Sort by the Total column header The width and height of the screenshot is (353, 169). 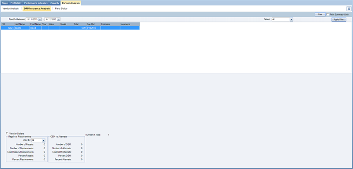[x=79, y=24]
